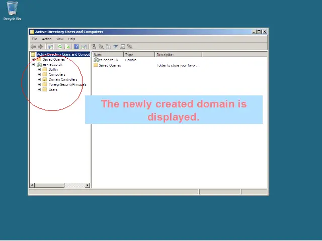This screenshot has width=322, height=241.
Task: Select the Builtin folder in the tree
Action: click(53, 70)
